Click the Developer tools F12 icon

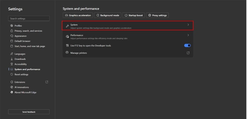pos(67,45)
